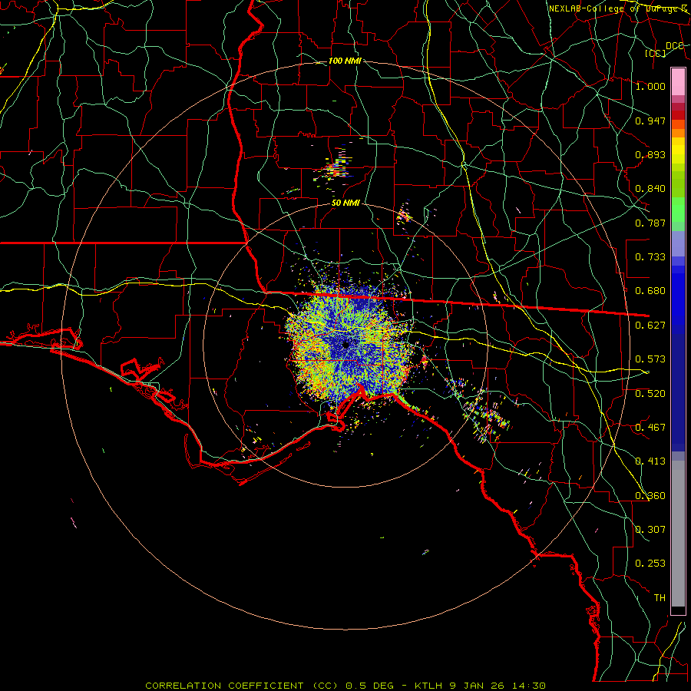This screenshot has height=691, width=691.
Task: Click the 1.000 value on the scale
Action: point(650,86)
